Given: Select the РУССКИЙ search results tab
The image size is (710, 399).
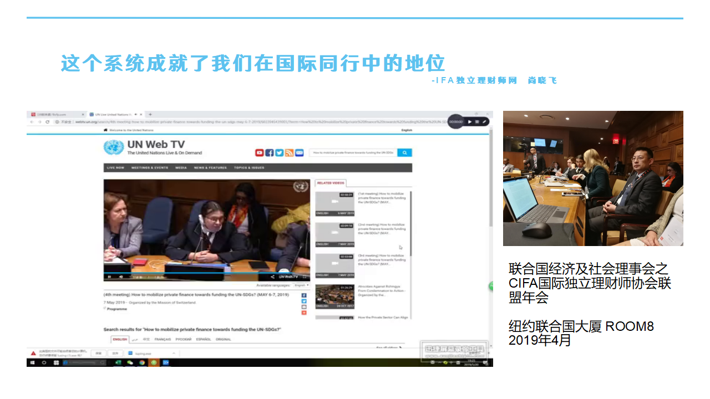Looking at the screenshot, I should pos(184,339).
